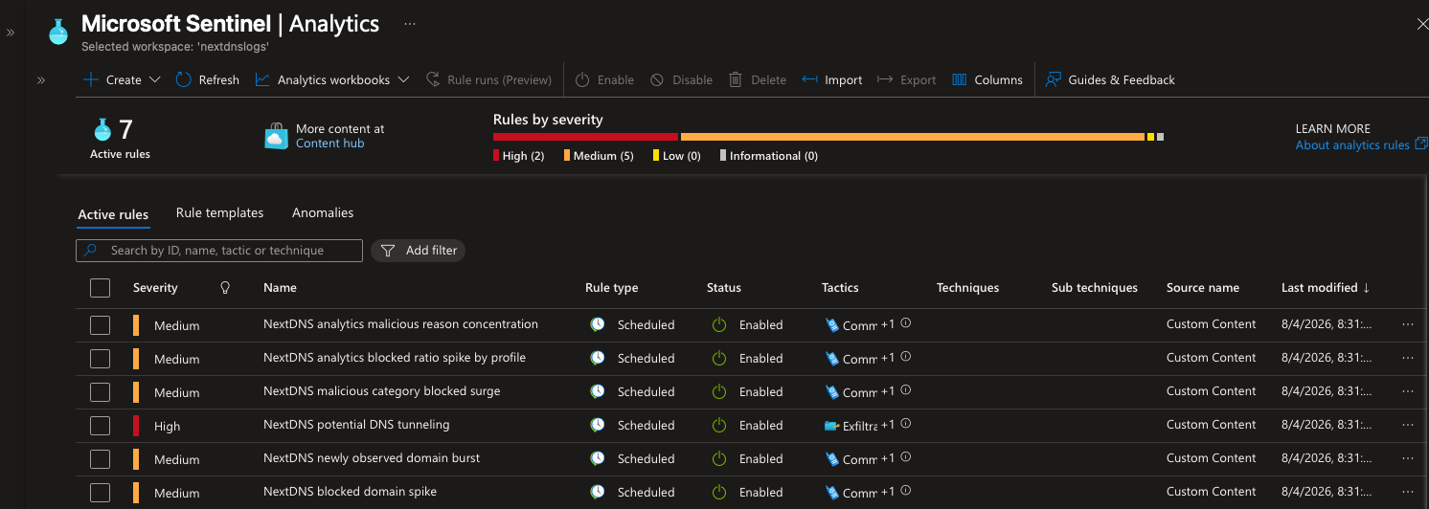Refresh the analytics rules list
Image resolution: width=1429 pixels, height=509 pixels.
click(x=208, y=80)
